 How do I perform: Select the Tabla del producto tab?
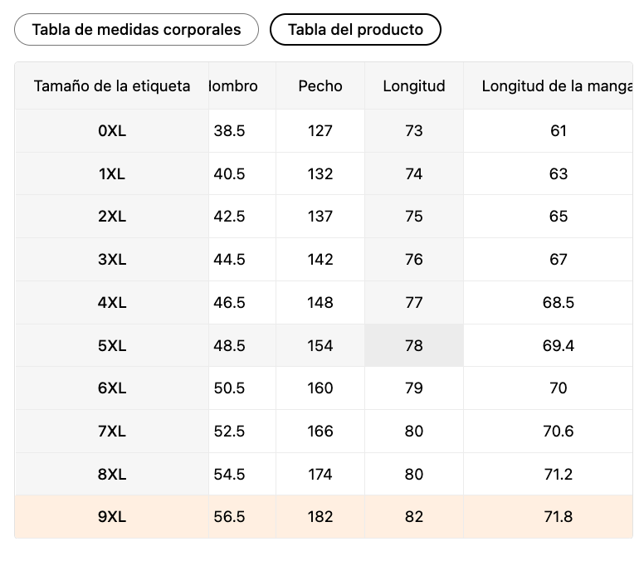pyautogui.click(x=355, y=30)
